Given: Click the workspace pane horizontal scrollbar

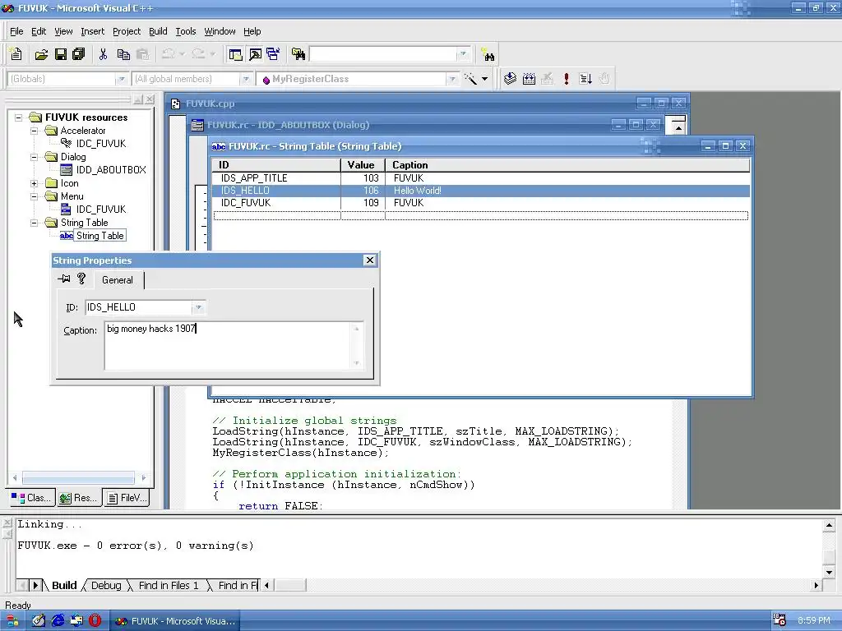Looking at the screenshot, I should tap(78, 477).
